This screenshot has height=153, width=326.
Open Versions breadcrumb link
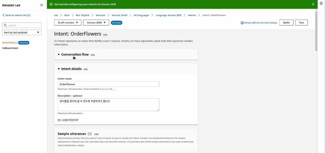101,15
